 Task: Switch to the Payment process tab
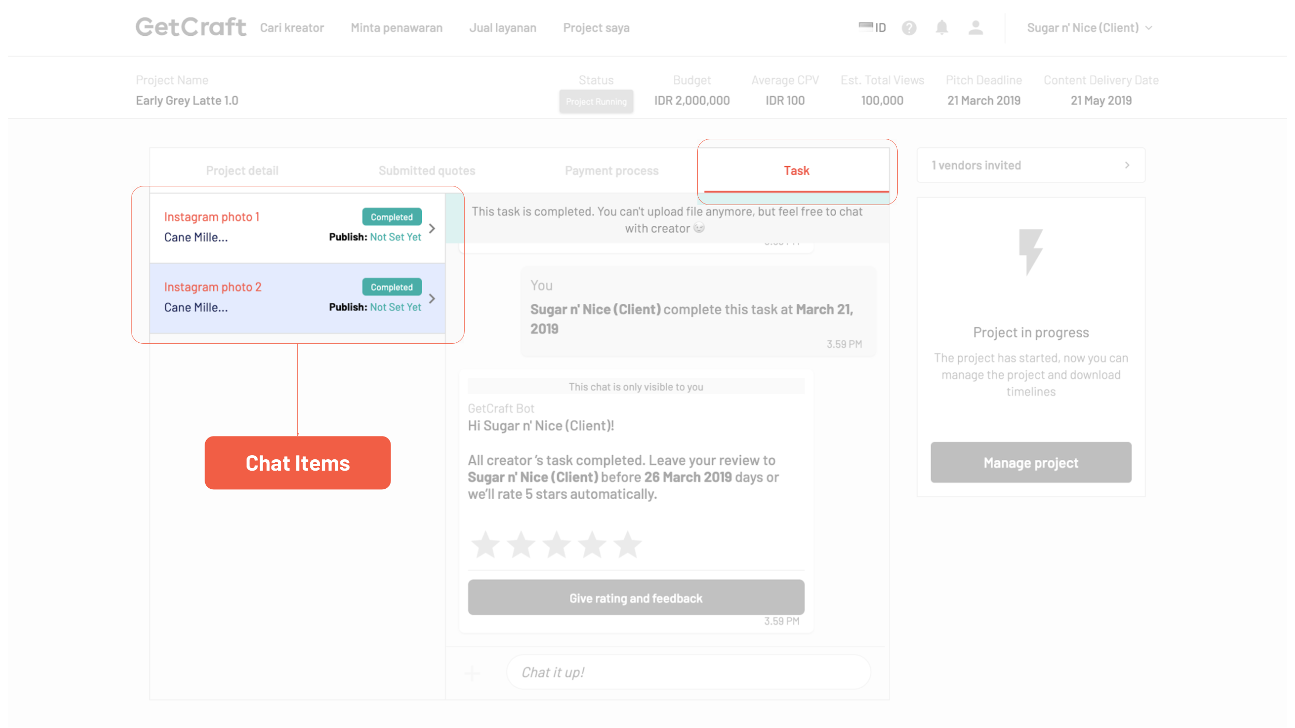coord(612,170)
